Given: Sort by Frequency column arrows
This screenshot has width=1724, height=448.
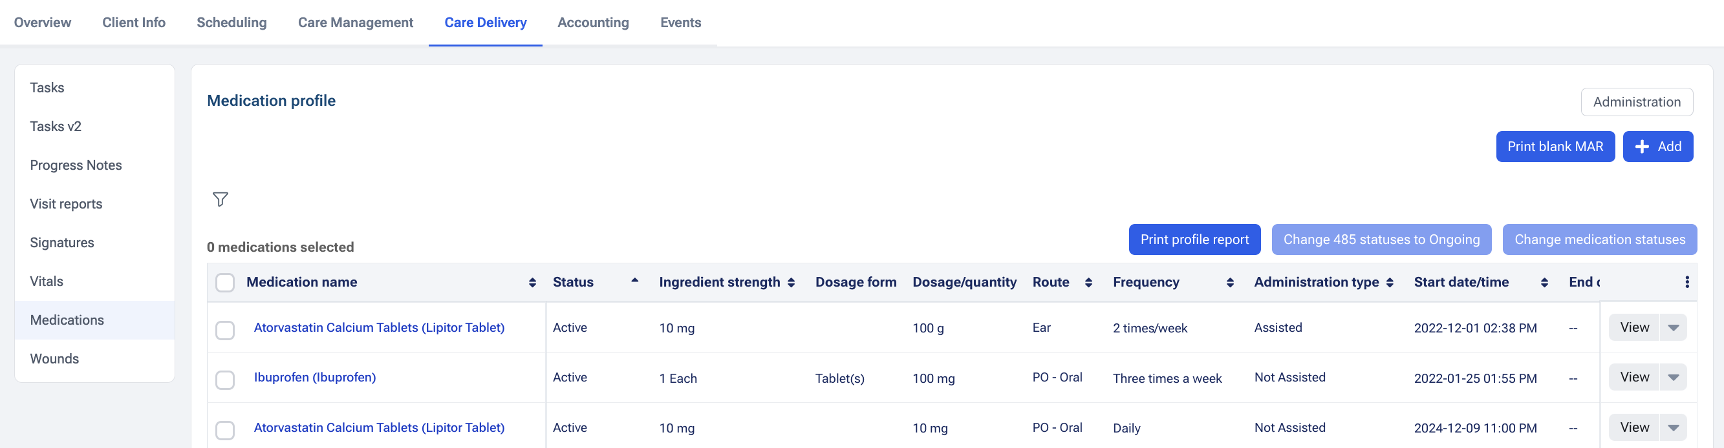Looking at the screenshot, I should [1229, 282].
